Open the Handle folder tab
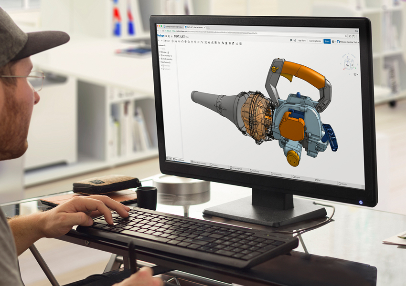Viewport: 406px width, 286px height. pos(343,184)
